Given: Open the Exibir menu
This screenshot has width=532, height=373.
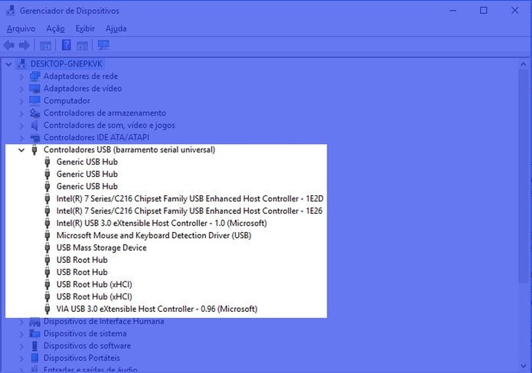Looking at the screenshot, I should (x=85, y=29).
